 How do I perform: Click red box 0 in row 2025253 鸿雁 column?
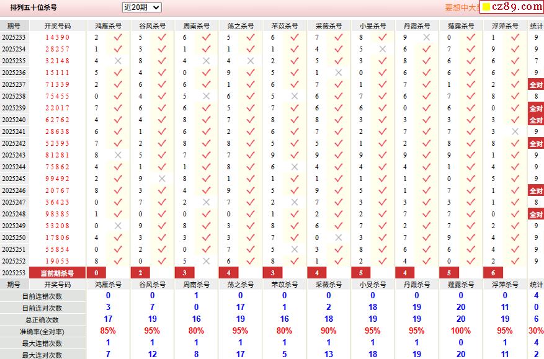point(96,273)
